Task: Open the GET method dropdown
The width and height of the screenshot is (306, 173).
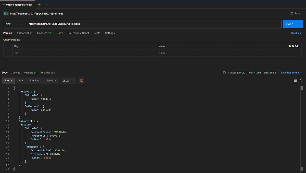Action: click(x=14, y=24)
